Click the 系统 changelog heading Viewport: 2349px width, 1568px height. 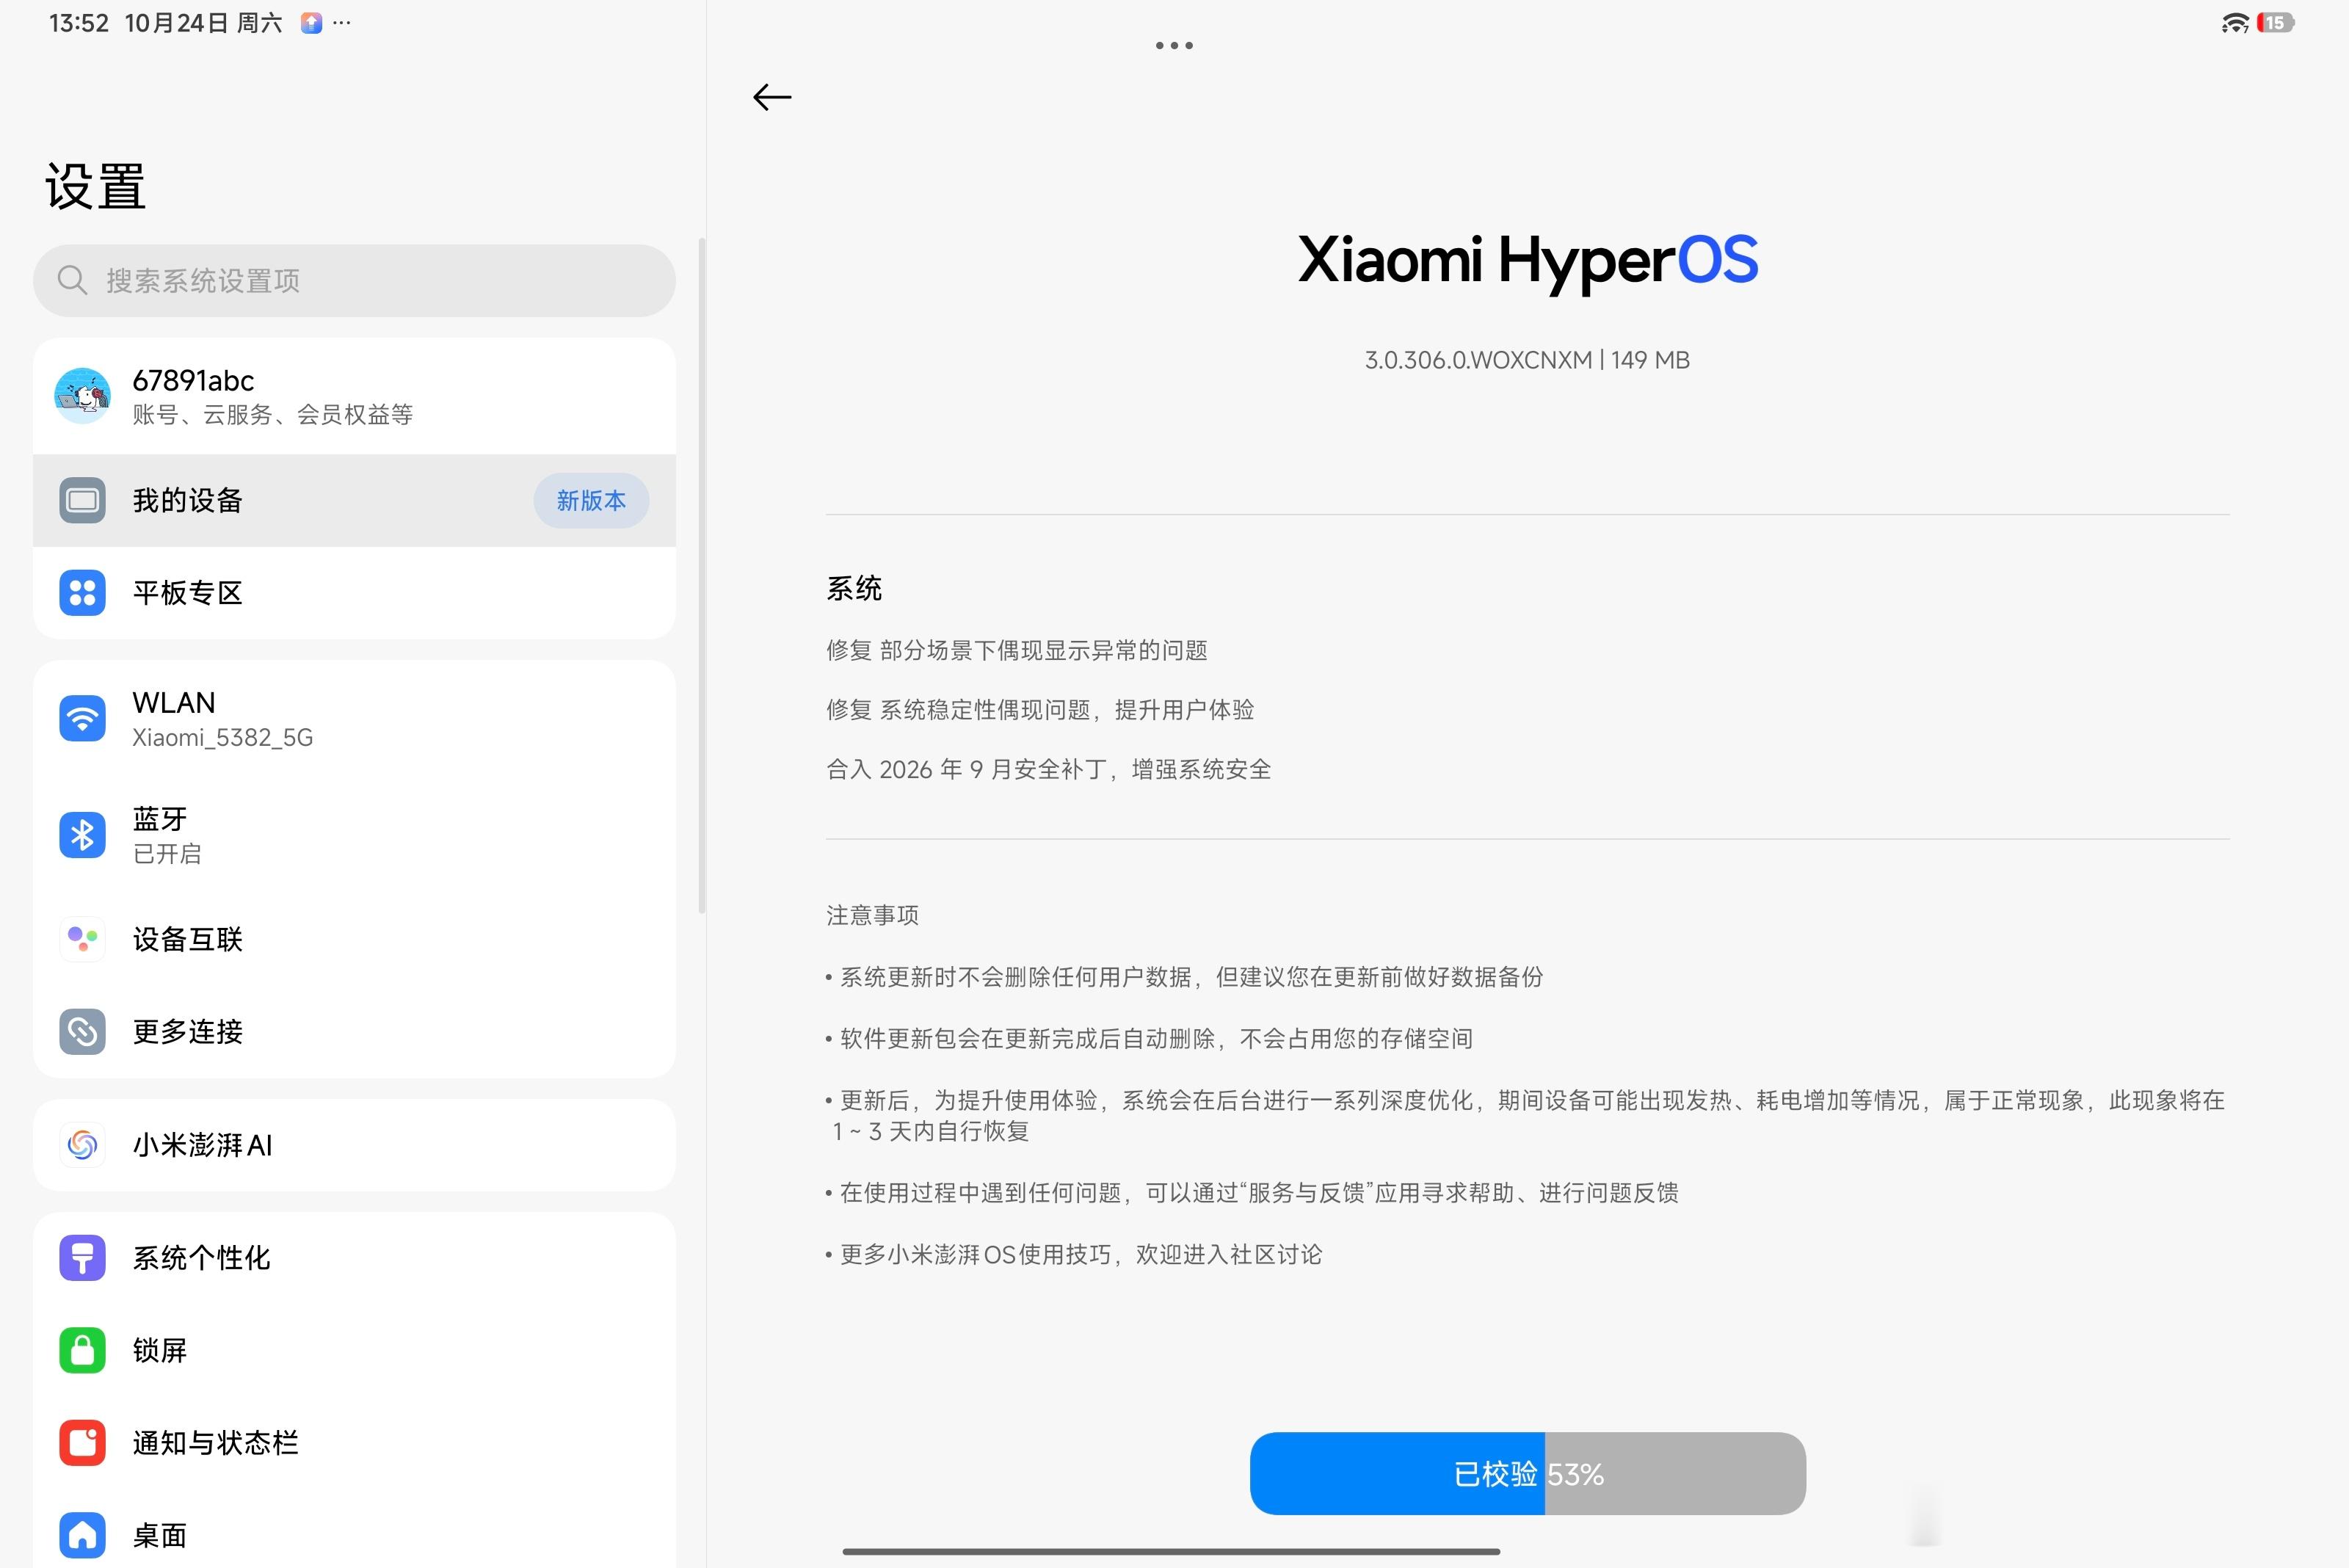click(x=854, y=588)
